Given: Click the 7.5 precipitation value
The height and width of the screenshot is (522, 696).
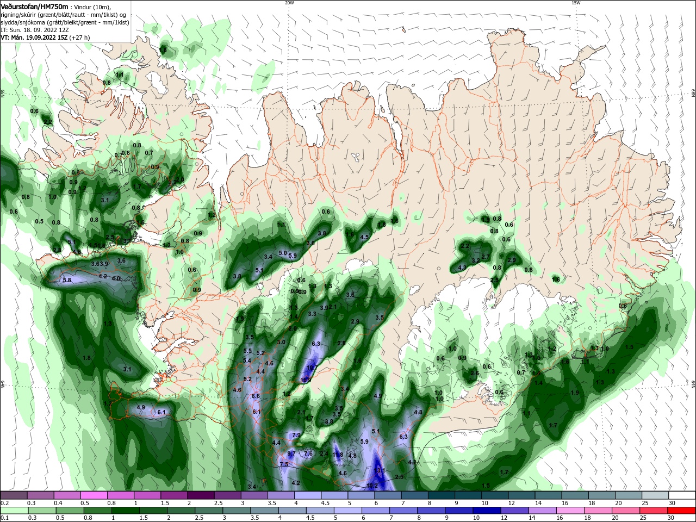Looking at the screenshot, I should (x=284, y=464).
